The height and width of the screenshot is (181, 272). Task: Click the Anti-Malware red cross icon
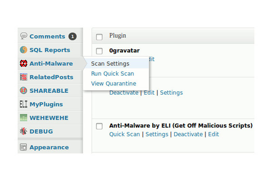click(23, 64)
